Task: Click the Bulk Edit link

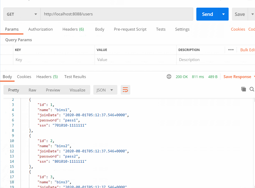Action: point(247,50)
